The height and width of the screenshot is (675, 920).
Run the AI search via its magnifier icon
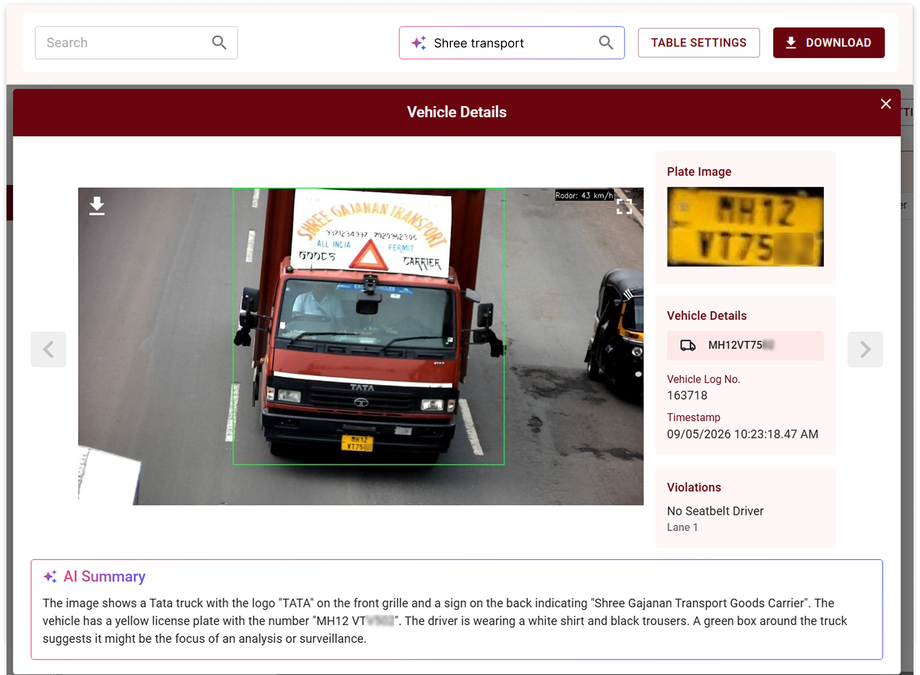(x=606, y=43)
